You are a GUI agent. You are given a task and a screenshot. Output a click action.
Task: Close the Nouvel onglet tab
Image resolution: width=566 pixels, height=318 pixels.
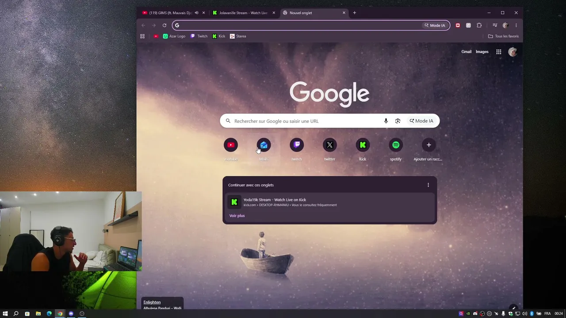tap(344, 13)
